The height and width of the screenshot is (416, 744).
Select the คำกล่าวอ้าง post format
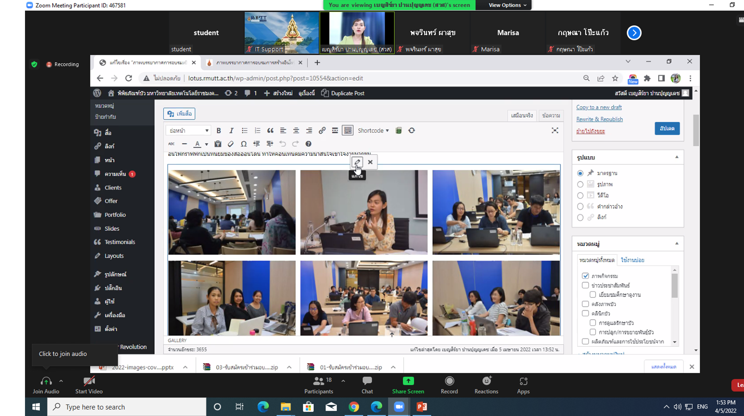580,206
